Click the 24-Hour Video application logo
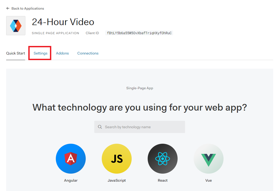 pyautogui.click(x=16, y=26)
